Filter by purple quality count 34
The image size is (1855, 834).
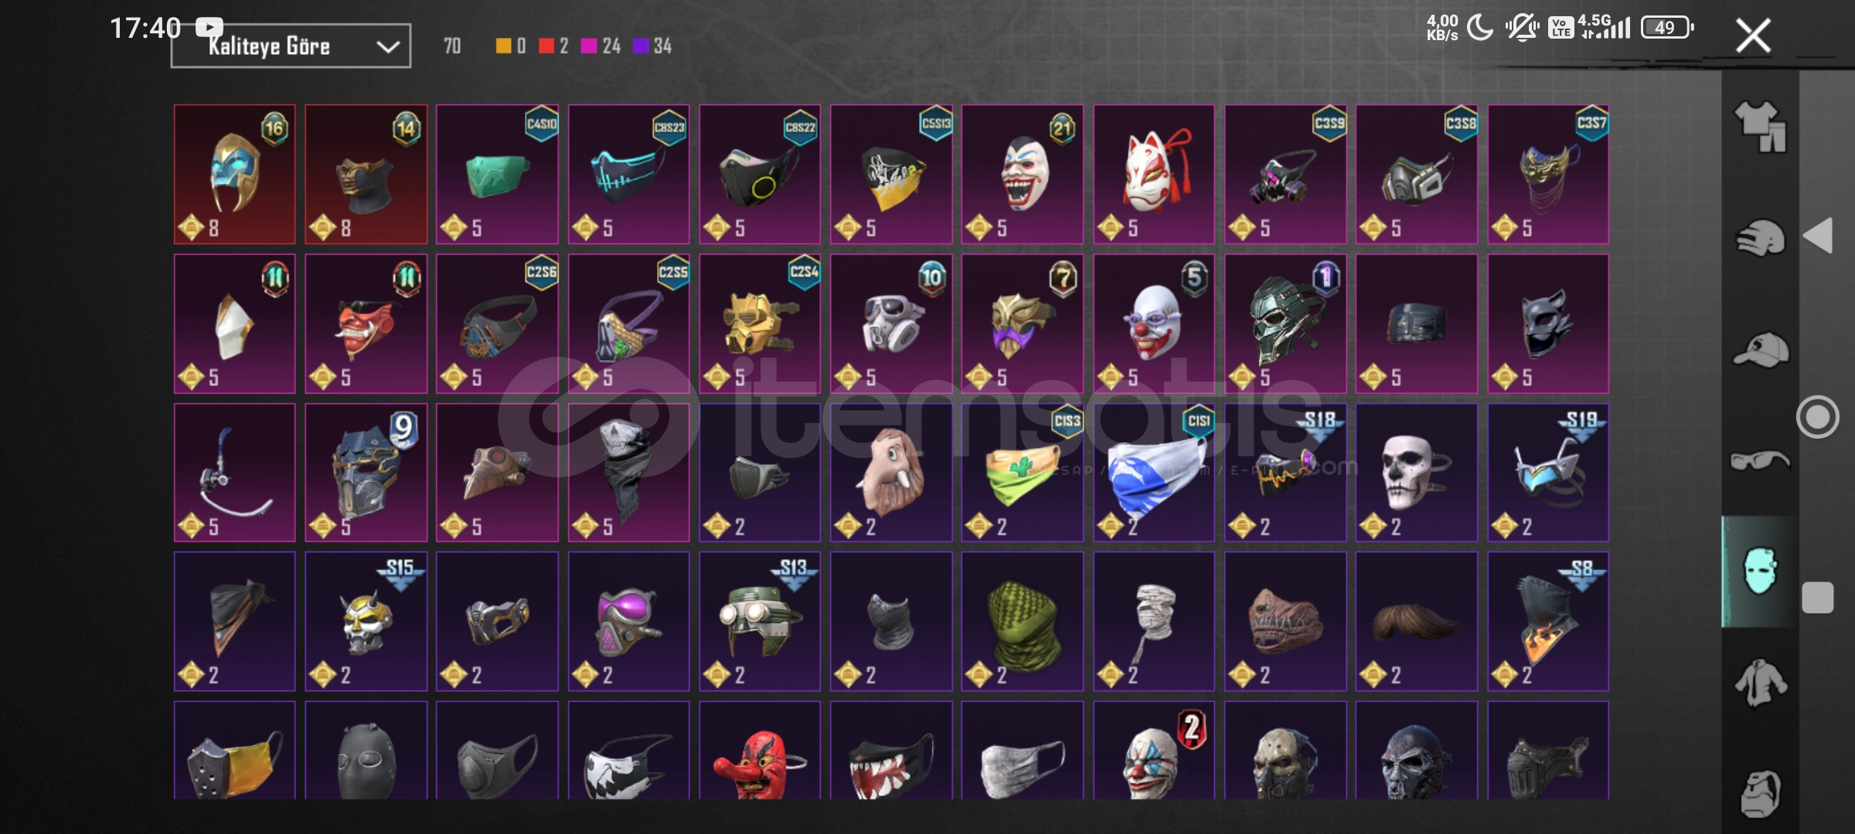coord(652,46)
